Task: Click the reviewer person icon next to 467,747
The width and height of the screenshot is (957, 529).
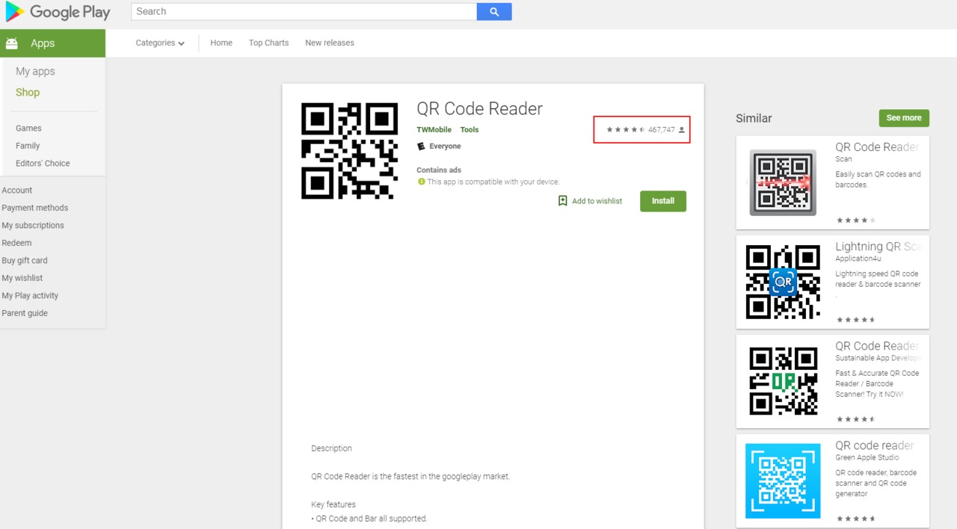Action: (x=681, y=130)
